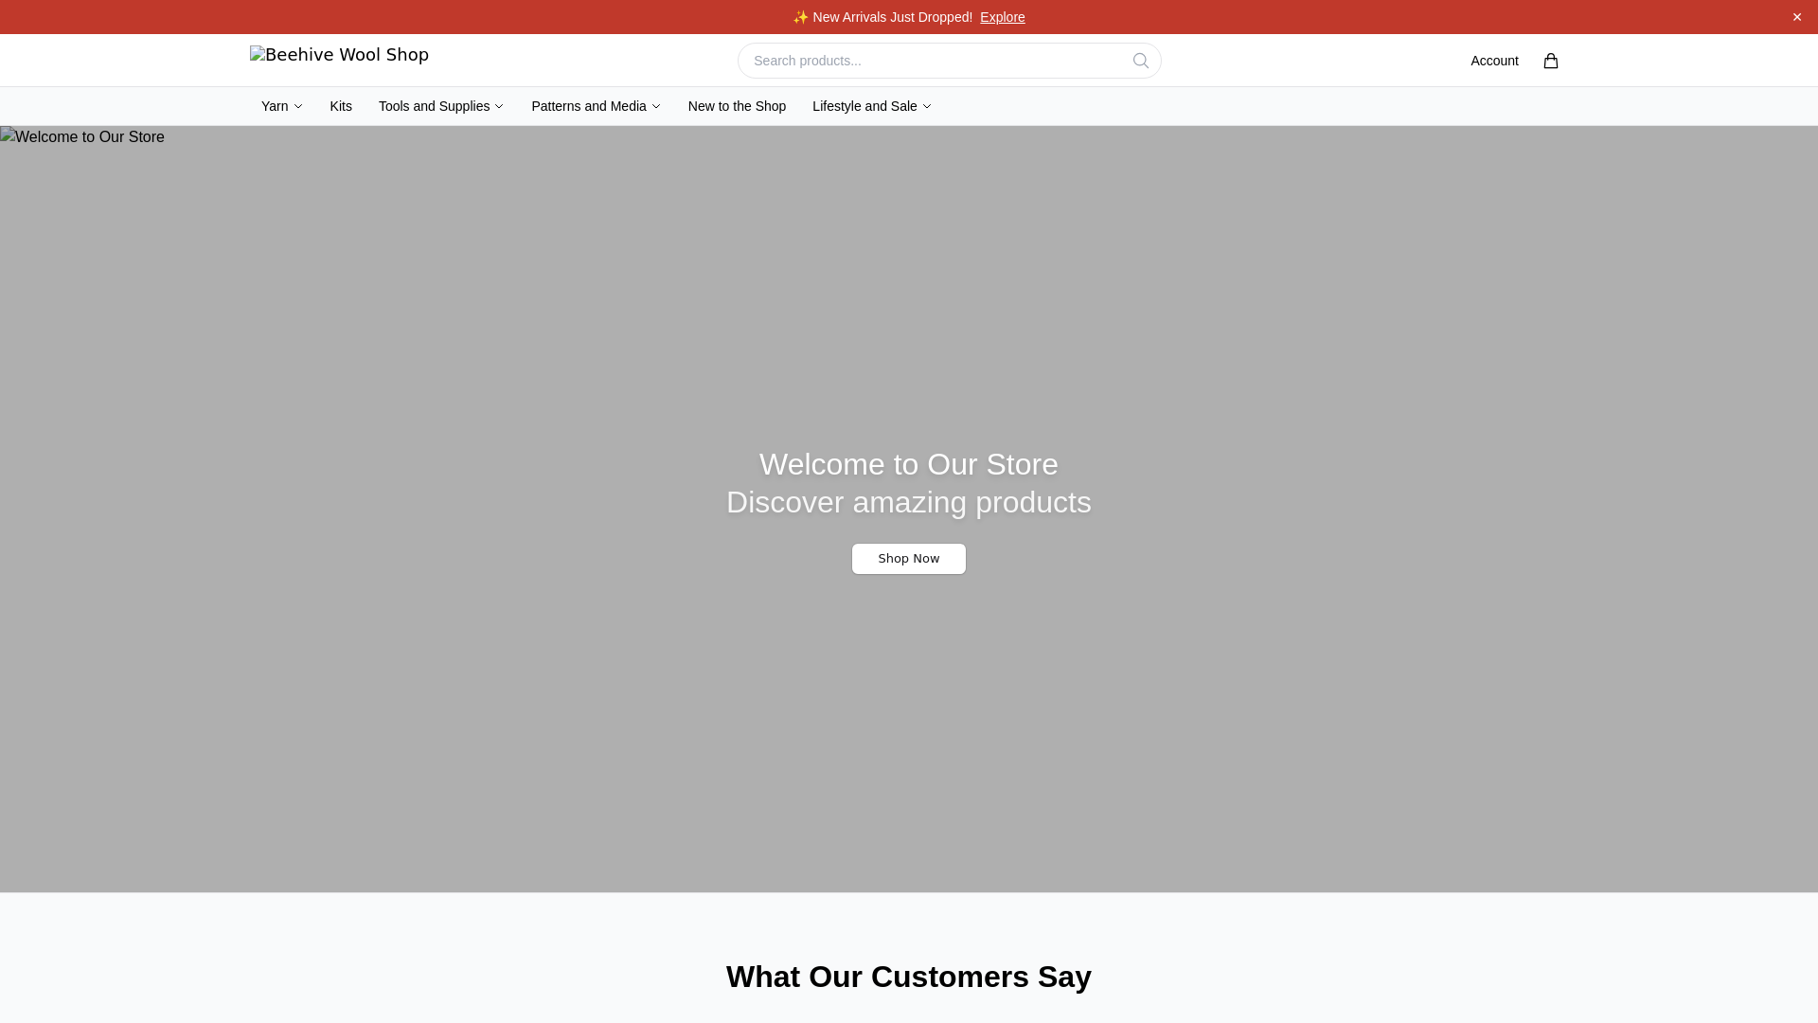The width and height of the screenshot is (1818, 1023).
Task: Select New to the Shop
Action: click(x=737, y=106)
